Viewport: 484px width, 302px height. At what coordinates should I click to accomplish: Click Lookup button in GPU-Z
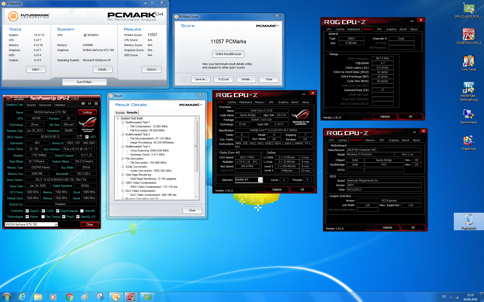[x=87, y=112]
